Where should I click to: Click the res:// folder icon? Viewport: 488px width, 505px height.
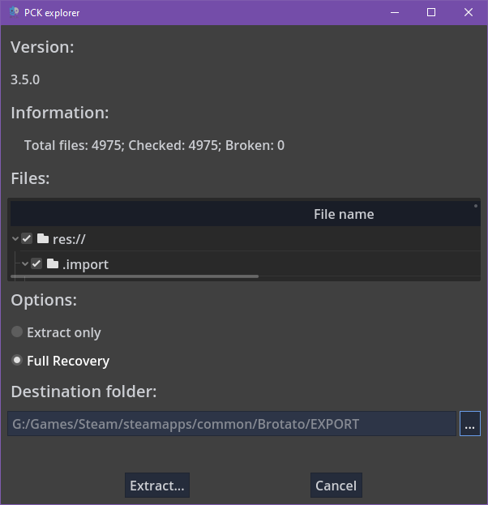(43, 239)
